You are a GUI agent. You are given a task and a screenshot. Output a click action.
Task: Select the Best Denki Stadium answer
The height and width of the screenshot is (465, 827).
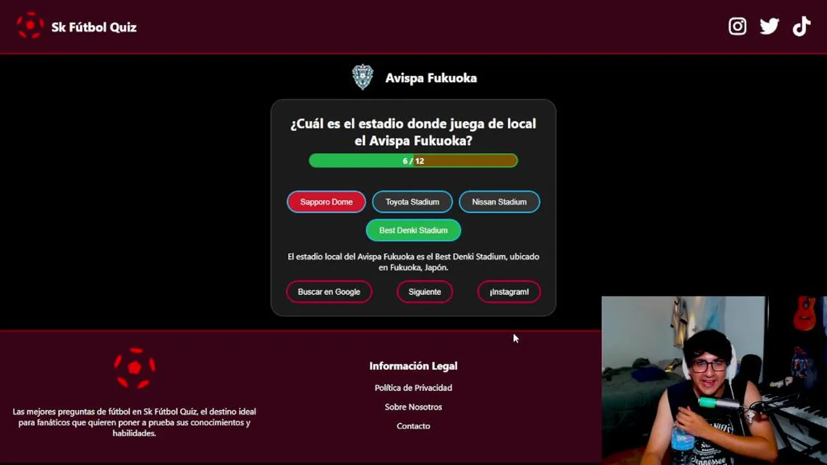pyautogui.click(x=413, y=231)
